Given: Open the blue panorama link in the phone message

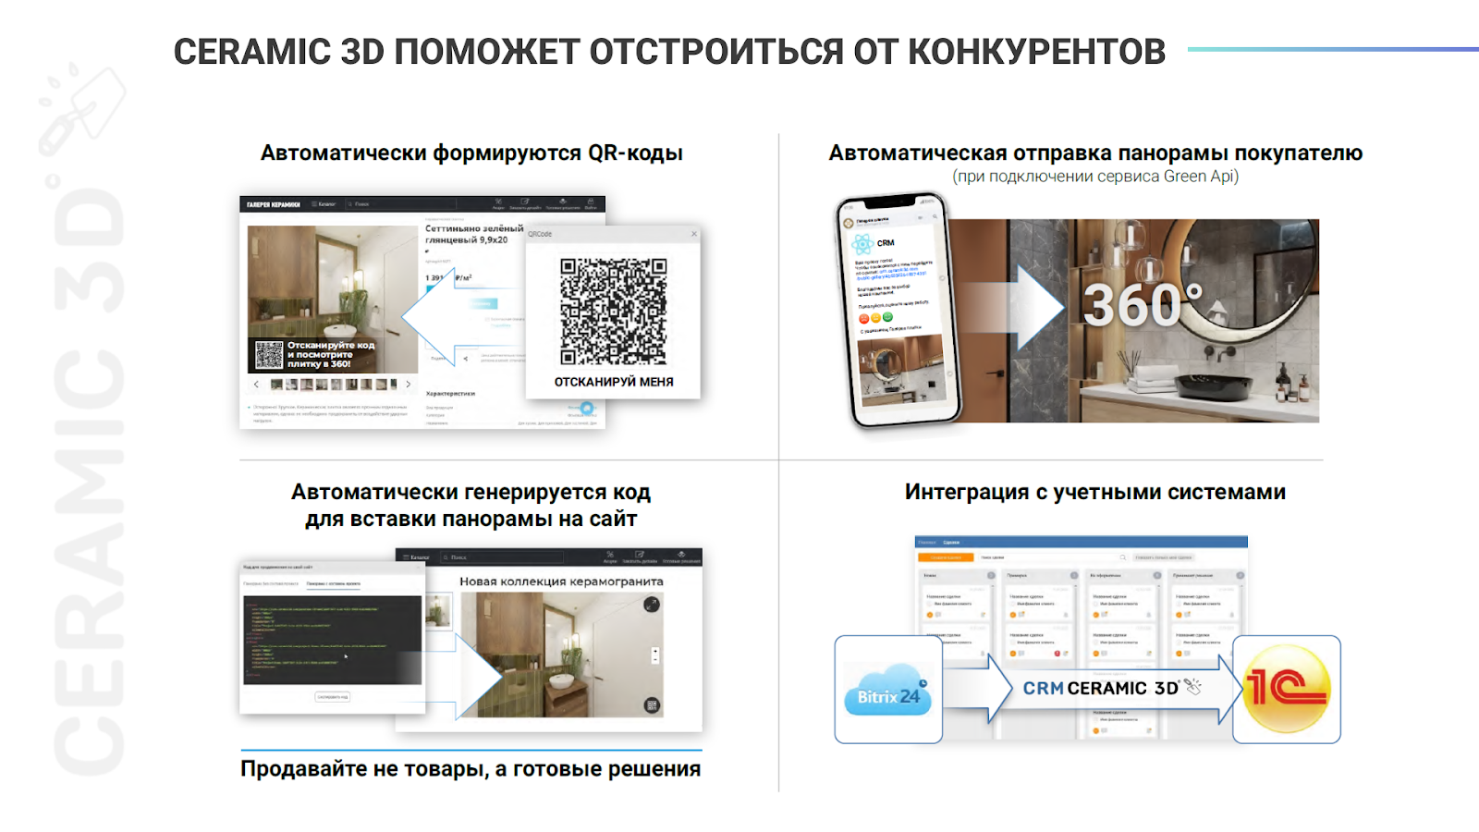Looking at the screenshot, I should point(891,274).
